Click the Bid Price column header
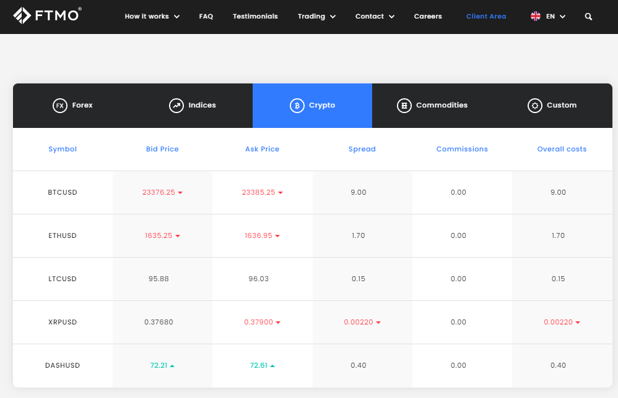Screen dimensions: 618x398 pos(162,149)
